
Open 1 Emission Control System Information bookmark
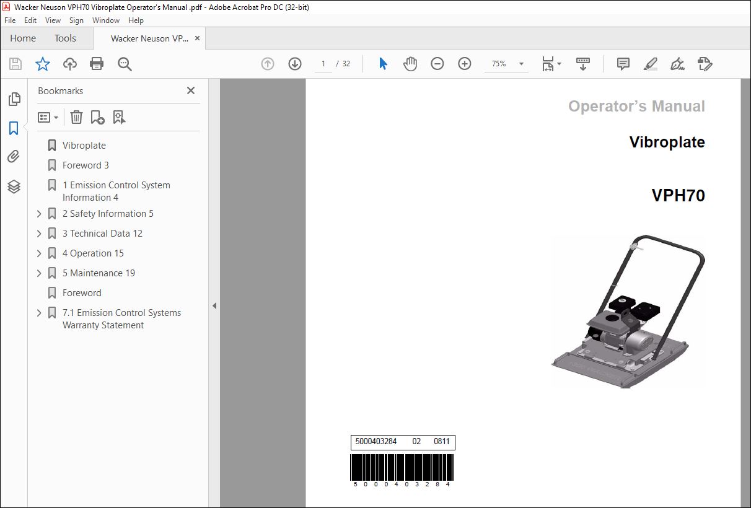pos(116,191)
